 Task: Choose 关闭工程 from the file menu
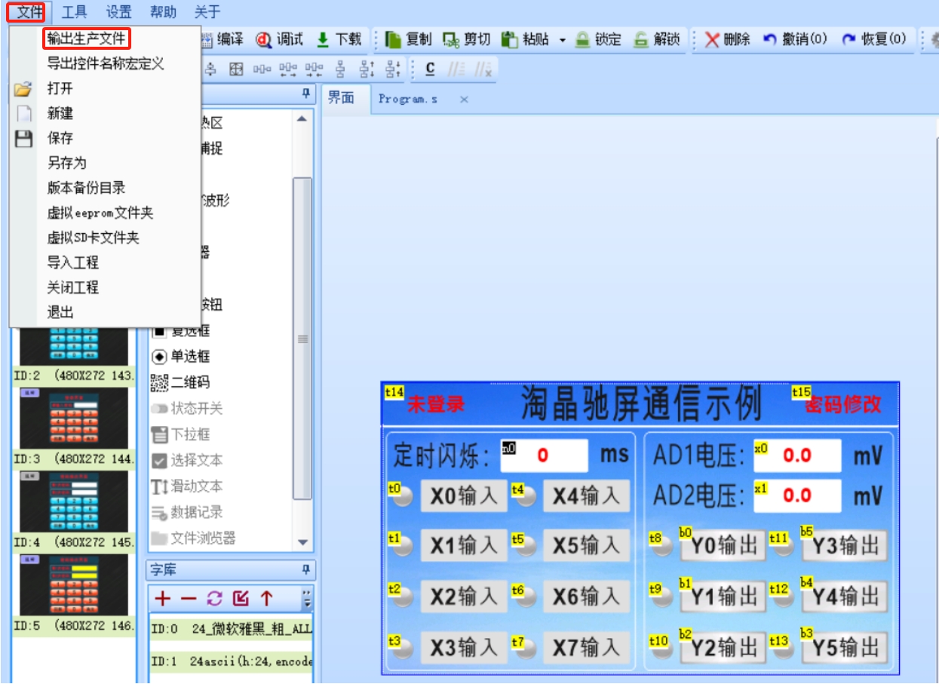106,287
